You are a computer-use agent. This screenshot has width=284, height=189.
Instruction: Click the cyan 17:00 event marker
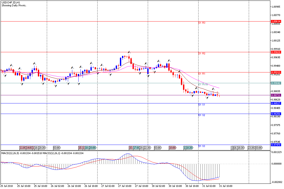pos(136,148)
